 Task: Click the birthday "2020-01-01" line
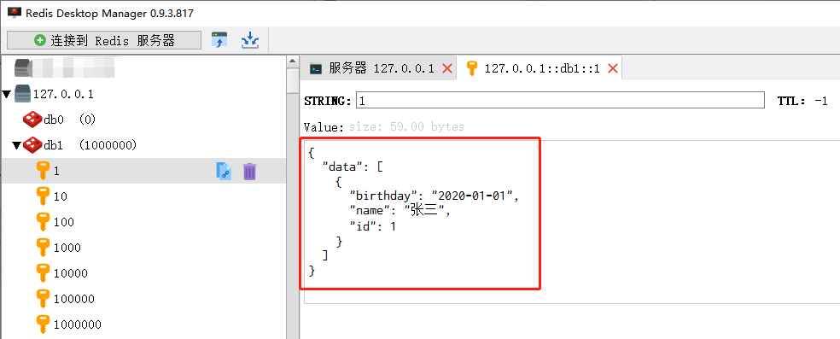(435, 196)
